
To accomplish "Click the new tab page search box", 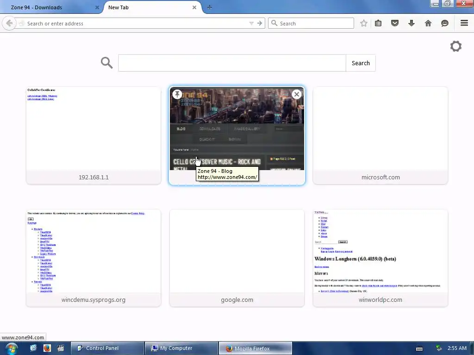I will 232,63.
